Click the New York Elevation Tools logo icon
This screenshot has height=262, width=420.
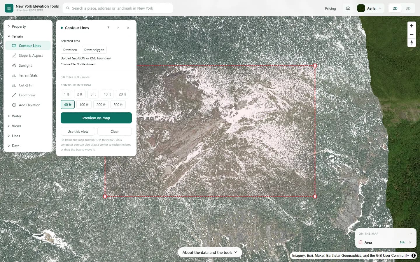[x=9, y=8]
